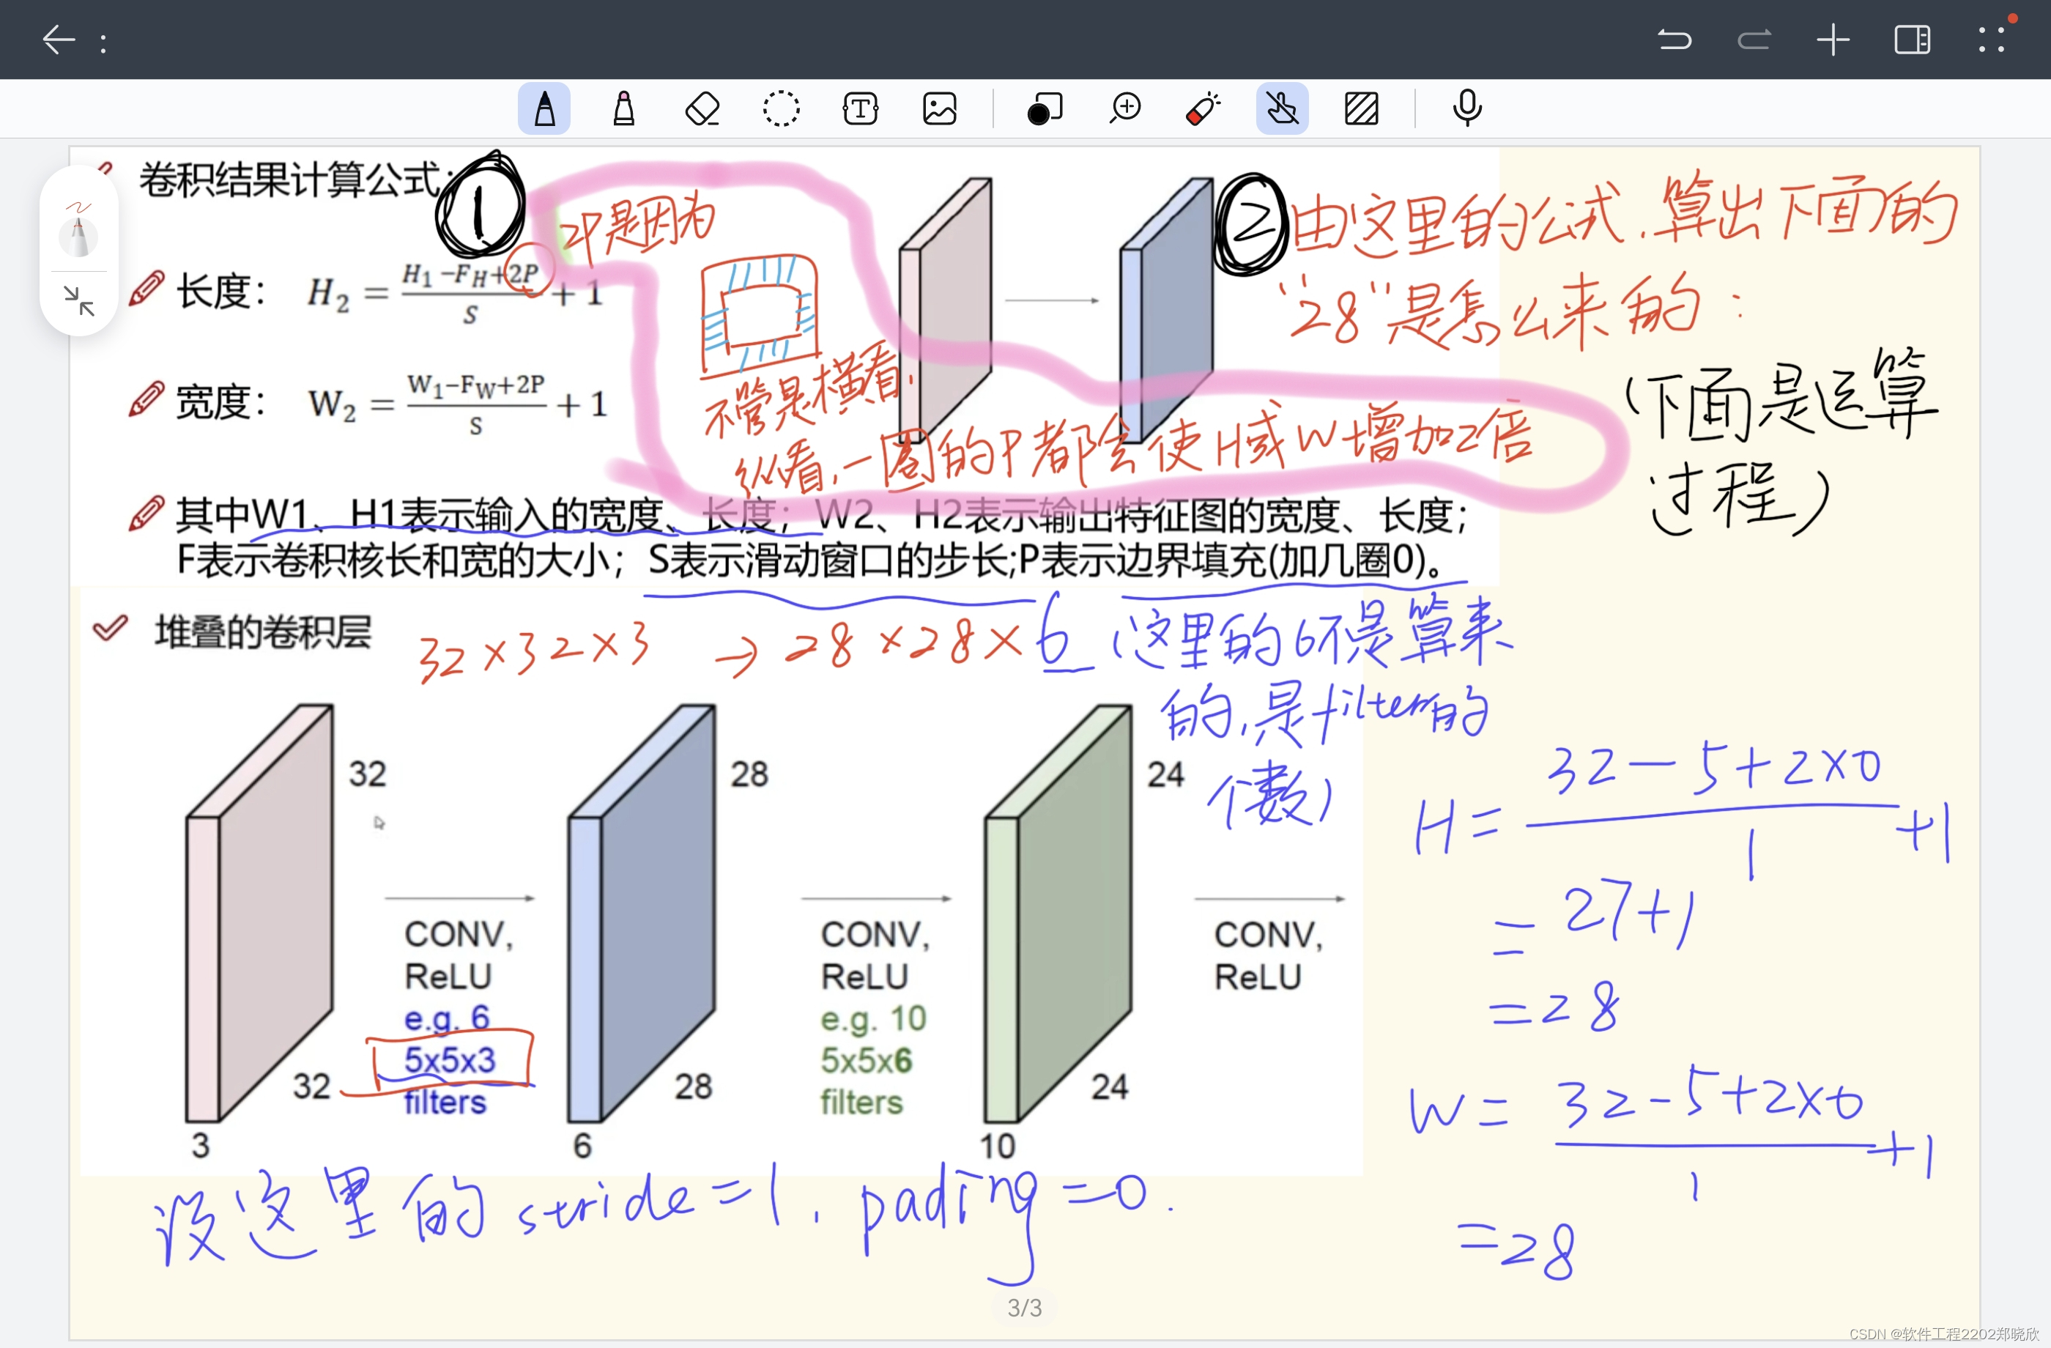Activate the Lasso selection tool
This screenshot has width=2051, height=1348.
(781, 108)
